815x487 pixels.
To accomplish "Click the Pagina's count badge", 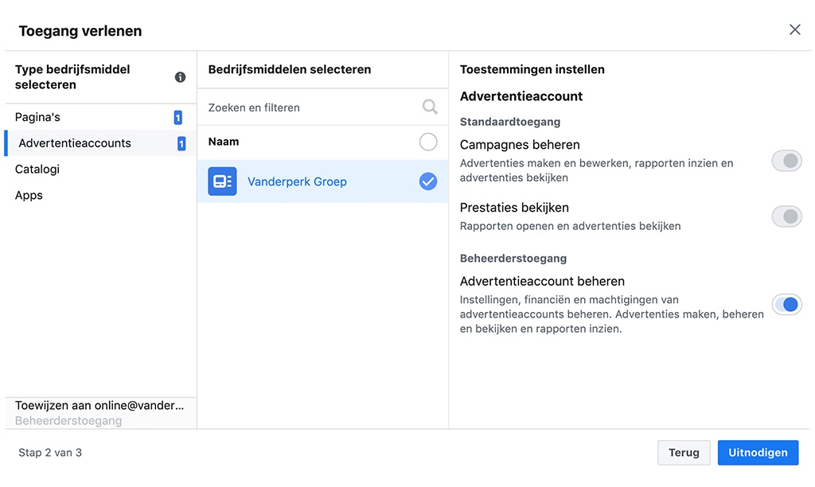I will pos(177,118).
